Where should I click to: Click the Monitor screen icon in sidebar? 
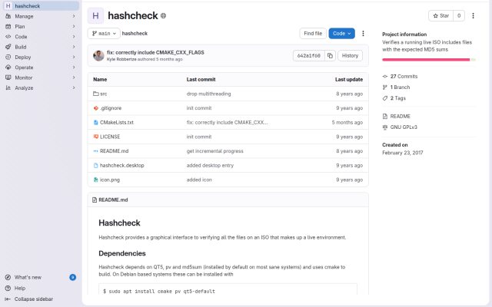pyautogui.click(x=8, y=78)
